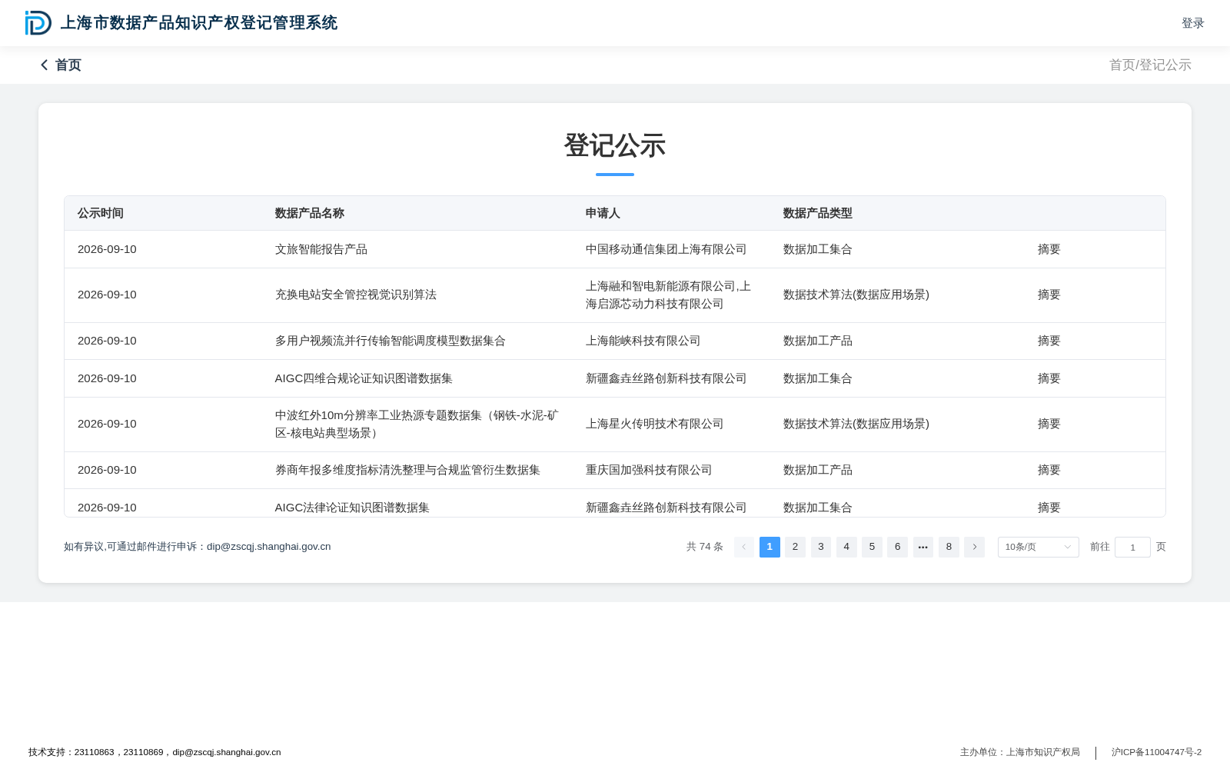The height and width of the screenshot is (769, 1230).
Task: Open 摘要 for AIGC法律论证知识图谱数据集
Action: [x=1049, y=508]
